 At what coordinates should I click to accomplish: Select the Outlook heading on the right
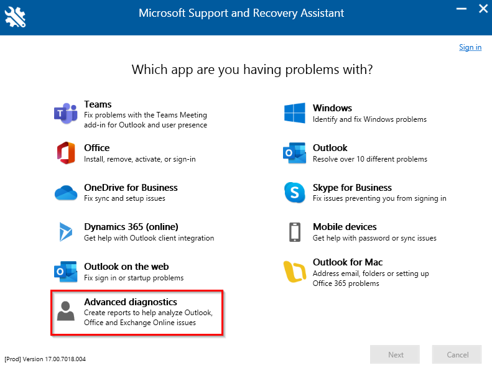330,148
